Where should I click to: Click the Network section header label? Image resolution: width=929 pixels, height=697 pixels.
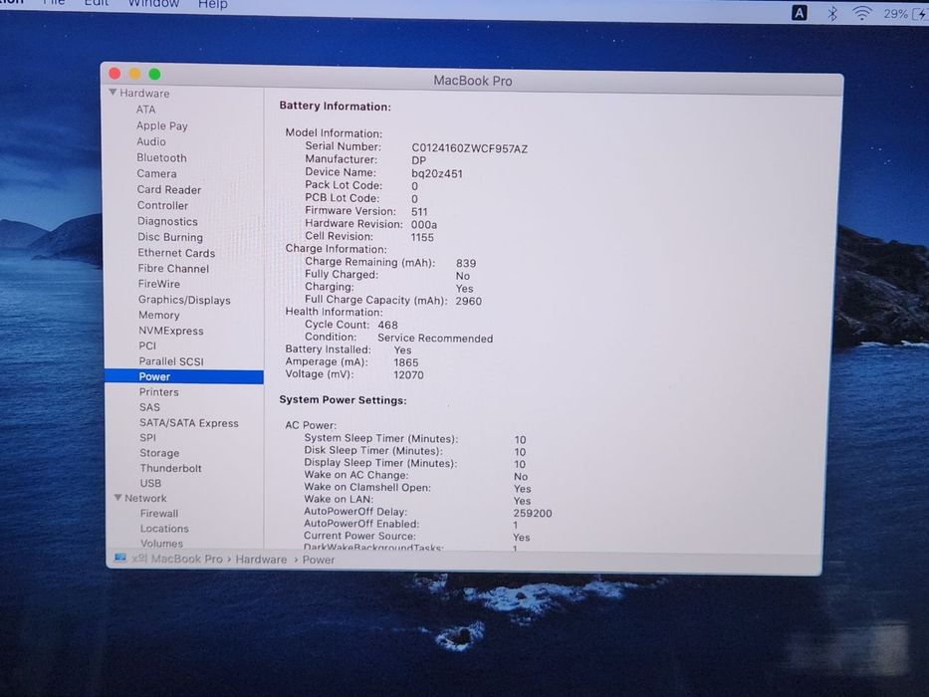[x=145, y=499]
